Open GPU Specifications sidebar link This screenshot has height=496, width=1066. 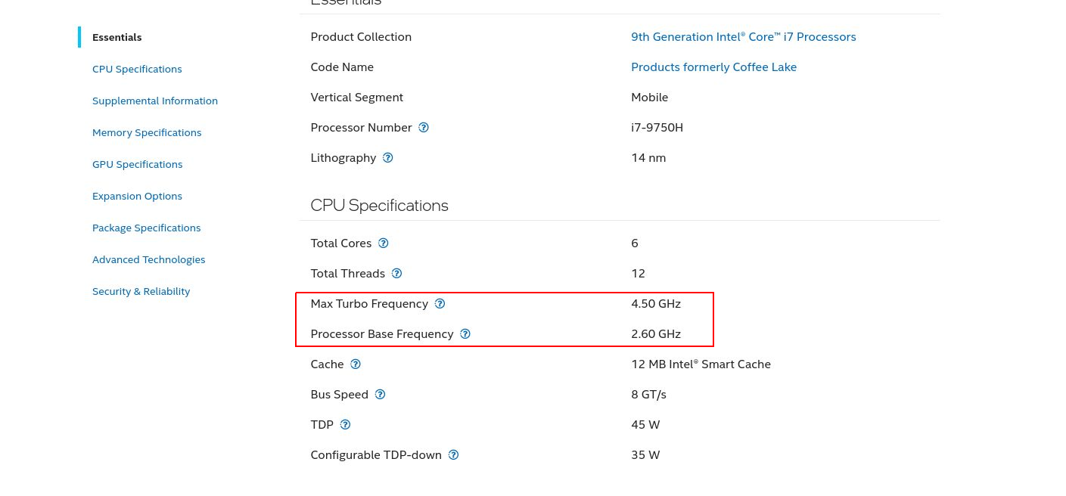(x=138, y=164)
